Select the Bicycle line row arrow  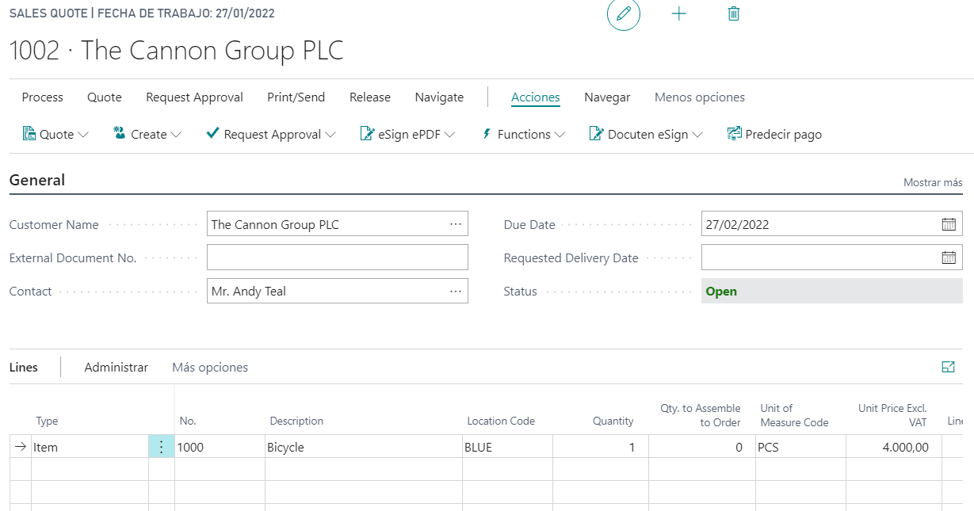coord(21,447)
